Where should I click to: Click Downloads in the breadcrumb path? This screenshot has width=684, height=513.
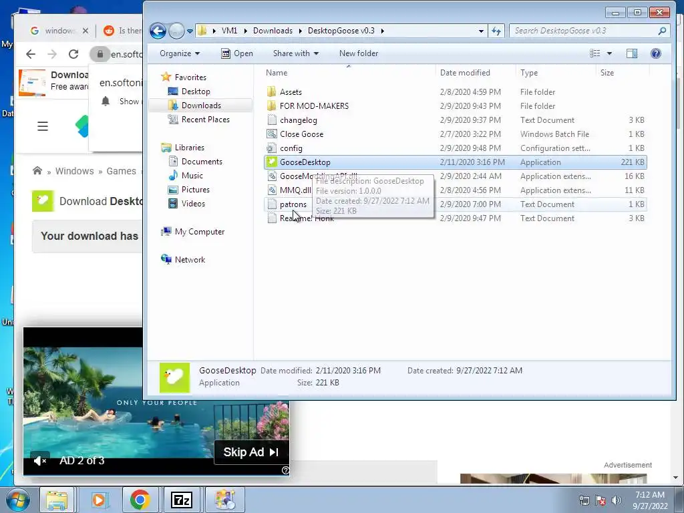pyautogui.click(x=273, y=31)
